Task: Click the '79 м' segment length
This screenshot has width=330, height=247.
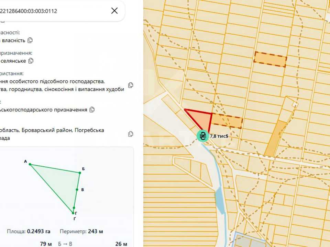Action: pyautogui.click(x=46, y=244)
